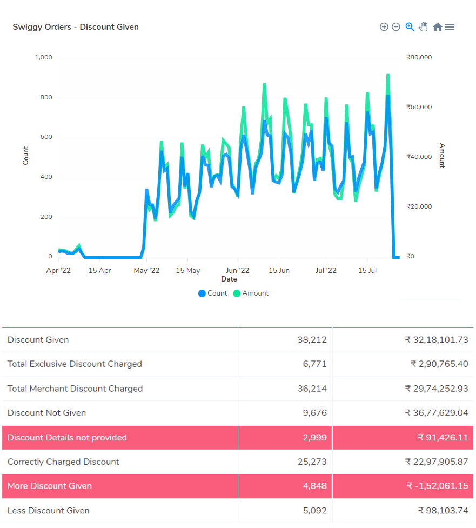Click the ₹ 98,103.74 amount
The height and width of the screenshot is (528, 476).
coord(443,511)
